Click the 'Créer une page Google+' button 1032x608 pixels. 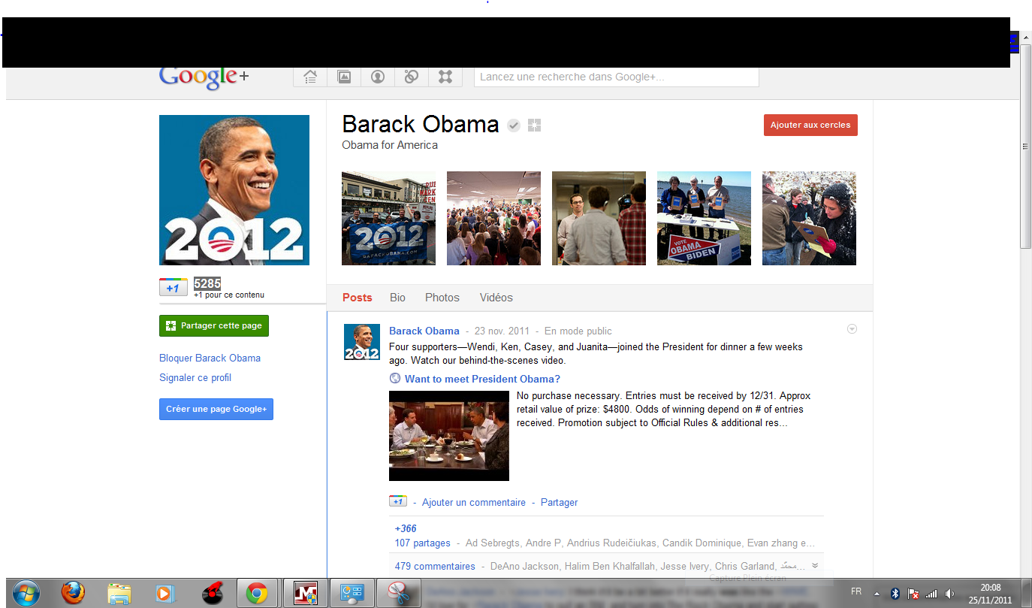click(x=216, y=409)
